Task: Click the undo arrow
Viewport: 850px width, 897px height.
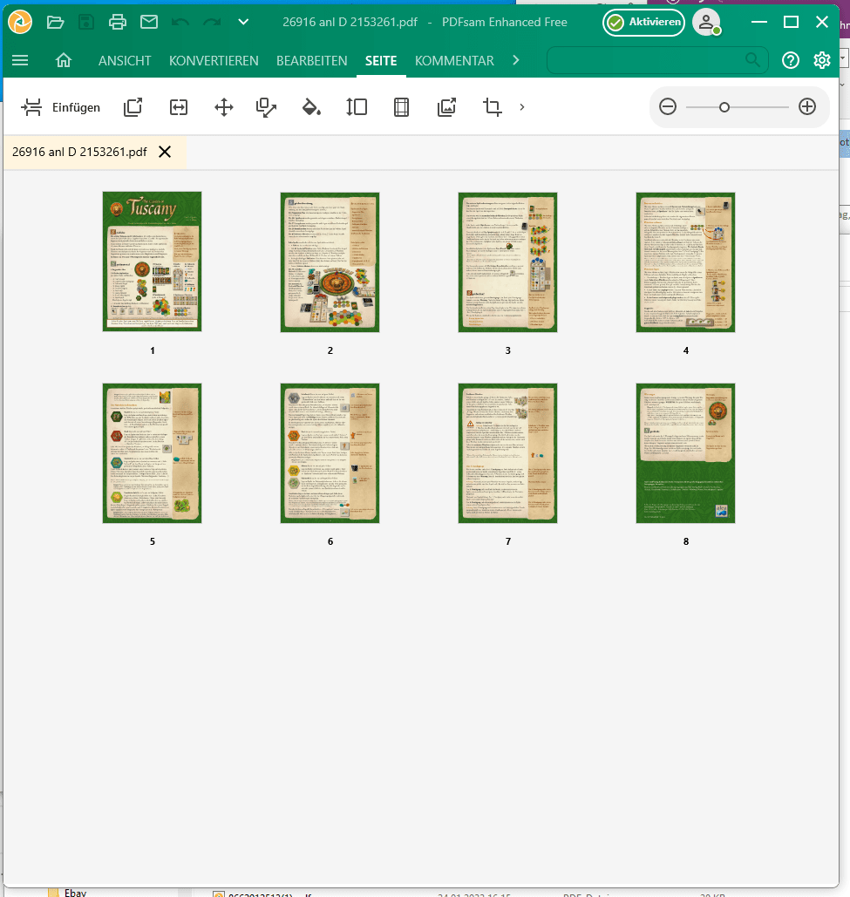Action: [x=180, y=23]
